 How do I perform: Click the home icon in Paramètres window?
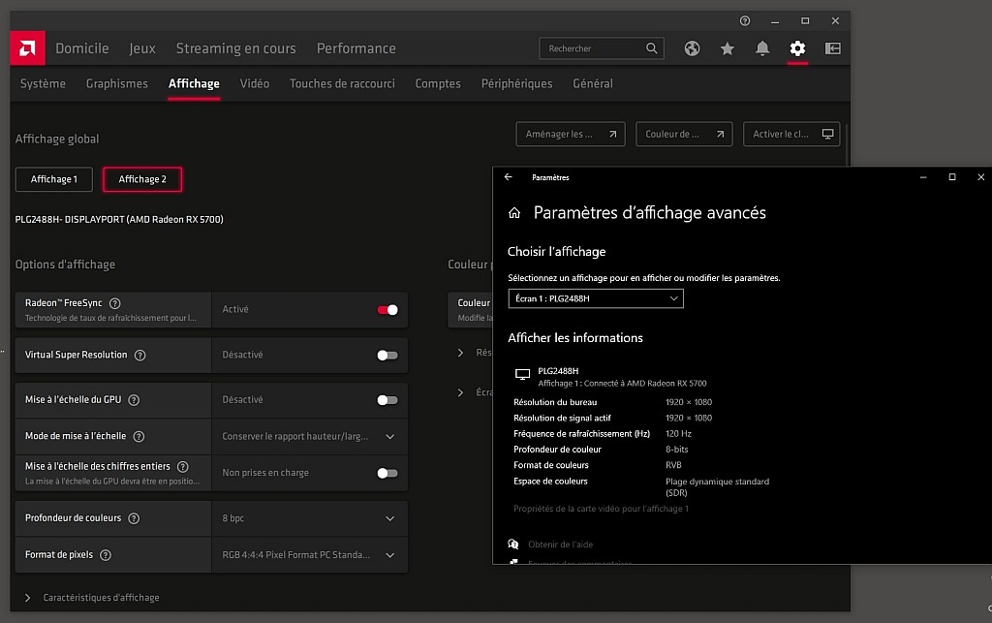coord(514,213)
